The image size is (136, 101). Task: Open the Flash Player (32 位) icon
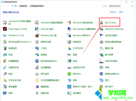5,29
